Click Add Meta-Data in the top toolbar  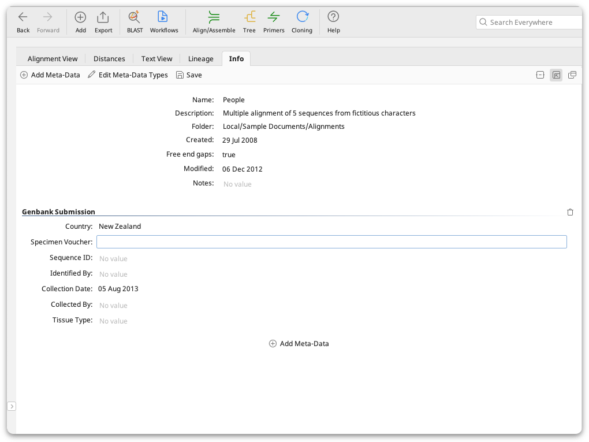tap(50, 75)
